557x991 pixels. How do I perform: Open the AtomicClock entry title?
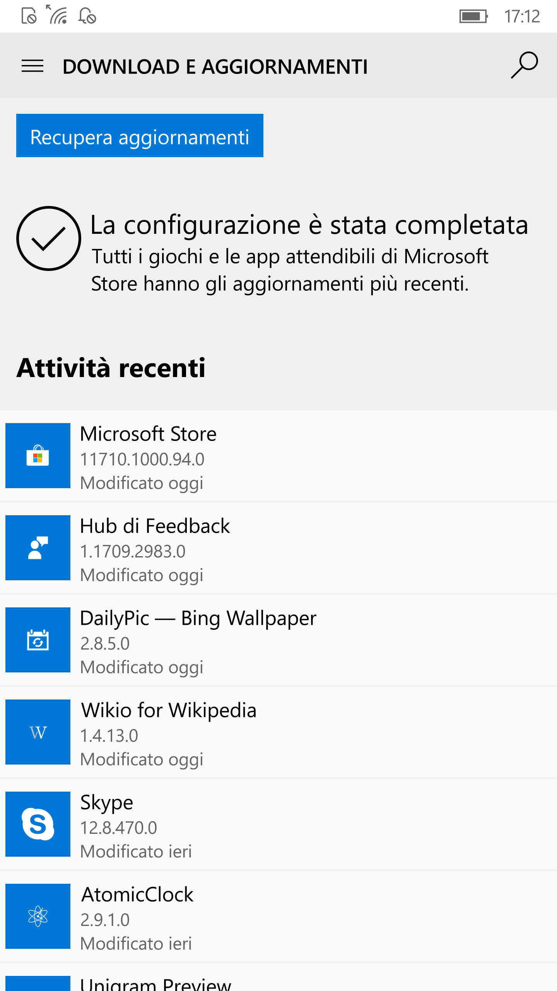[137, 895]
